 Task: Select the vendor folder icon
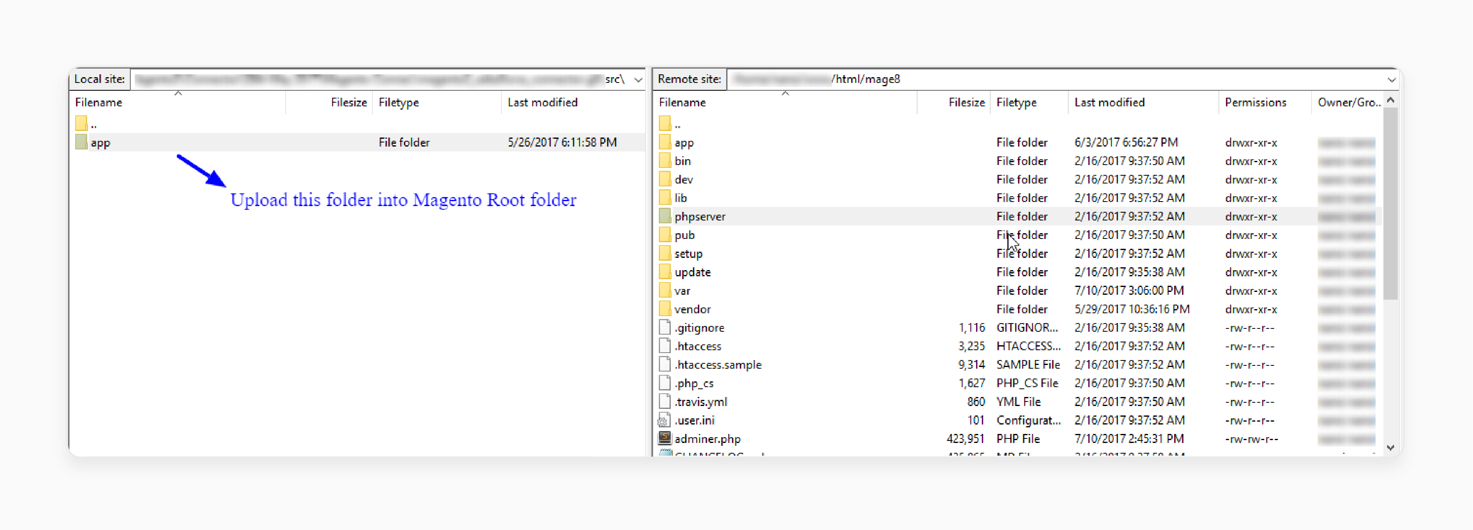(x=665, y=309)
